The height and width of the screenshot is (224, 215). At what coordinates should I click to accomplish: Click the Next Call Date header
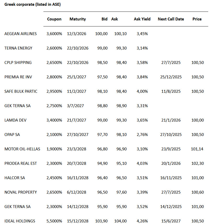pos(171,19)
